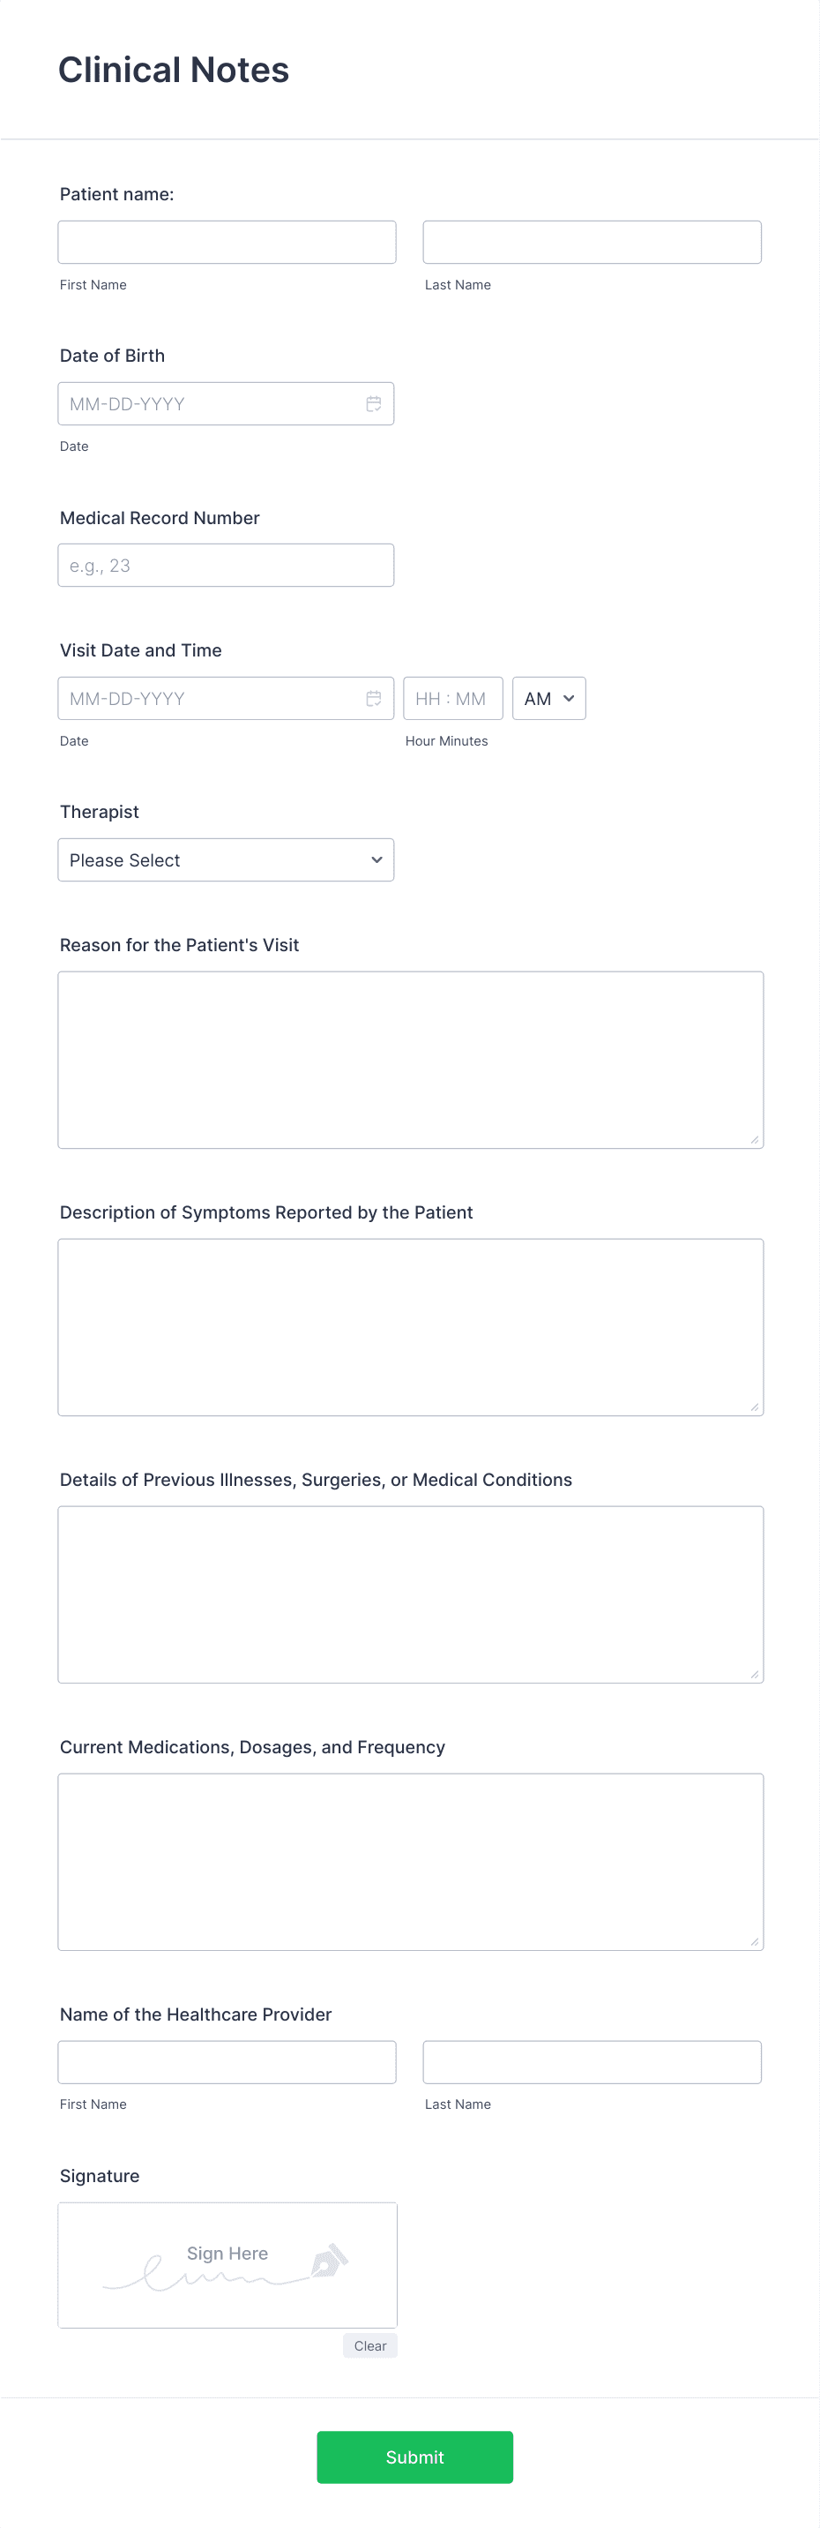Expand the Therapist dropdown chevron

[376, 859]
